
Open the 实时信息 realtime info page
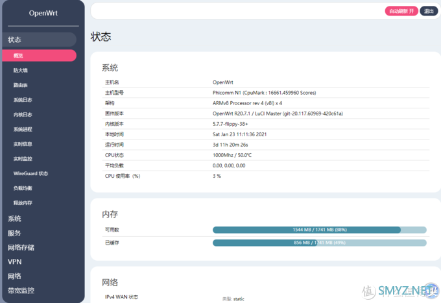[x=23, y=144]
